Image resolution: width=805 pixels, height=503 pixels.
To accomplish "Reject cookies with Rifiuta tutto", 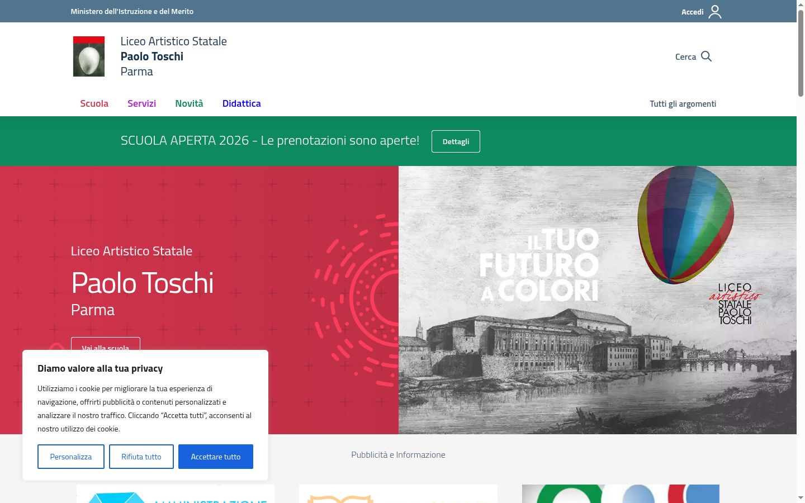I will coord(141,457).
